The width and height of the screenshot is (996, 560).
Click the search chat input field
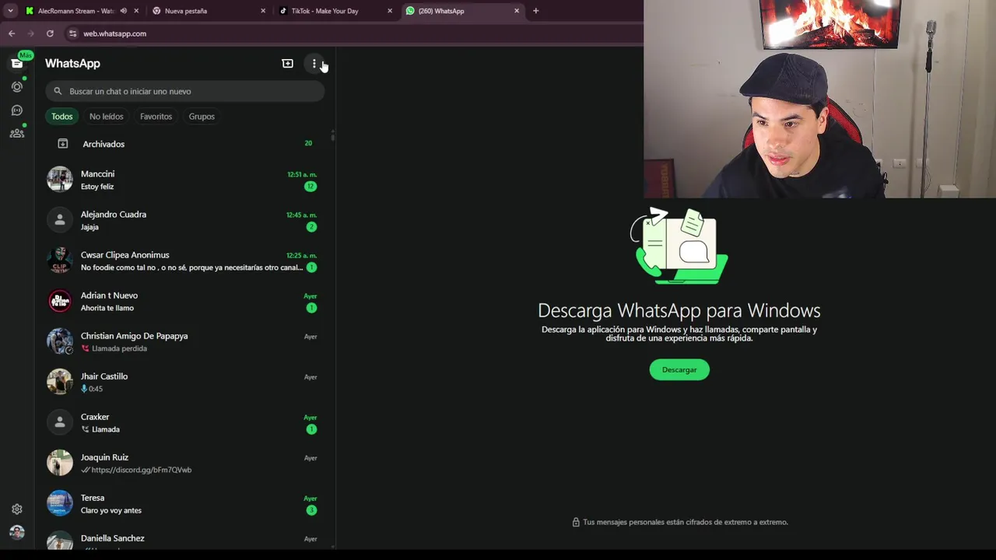pyautogui.click(x=184, y=91)
